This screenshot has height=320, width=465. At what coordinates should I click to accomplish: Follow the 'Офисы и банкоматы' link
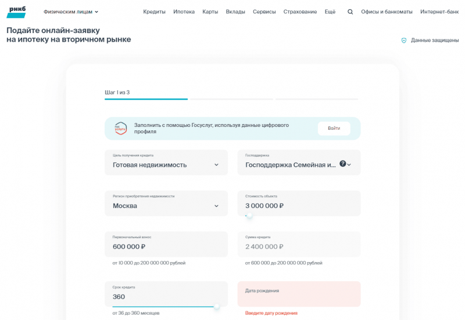click(x=387, y=12)
